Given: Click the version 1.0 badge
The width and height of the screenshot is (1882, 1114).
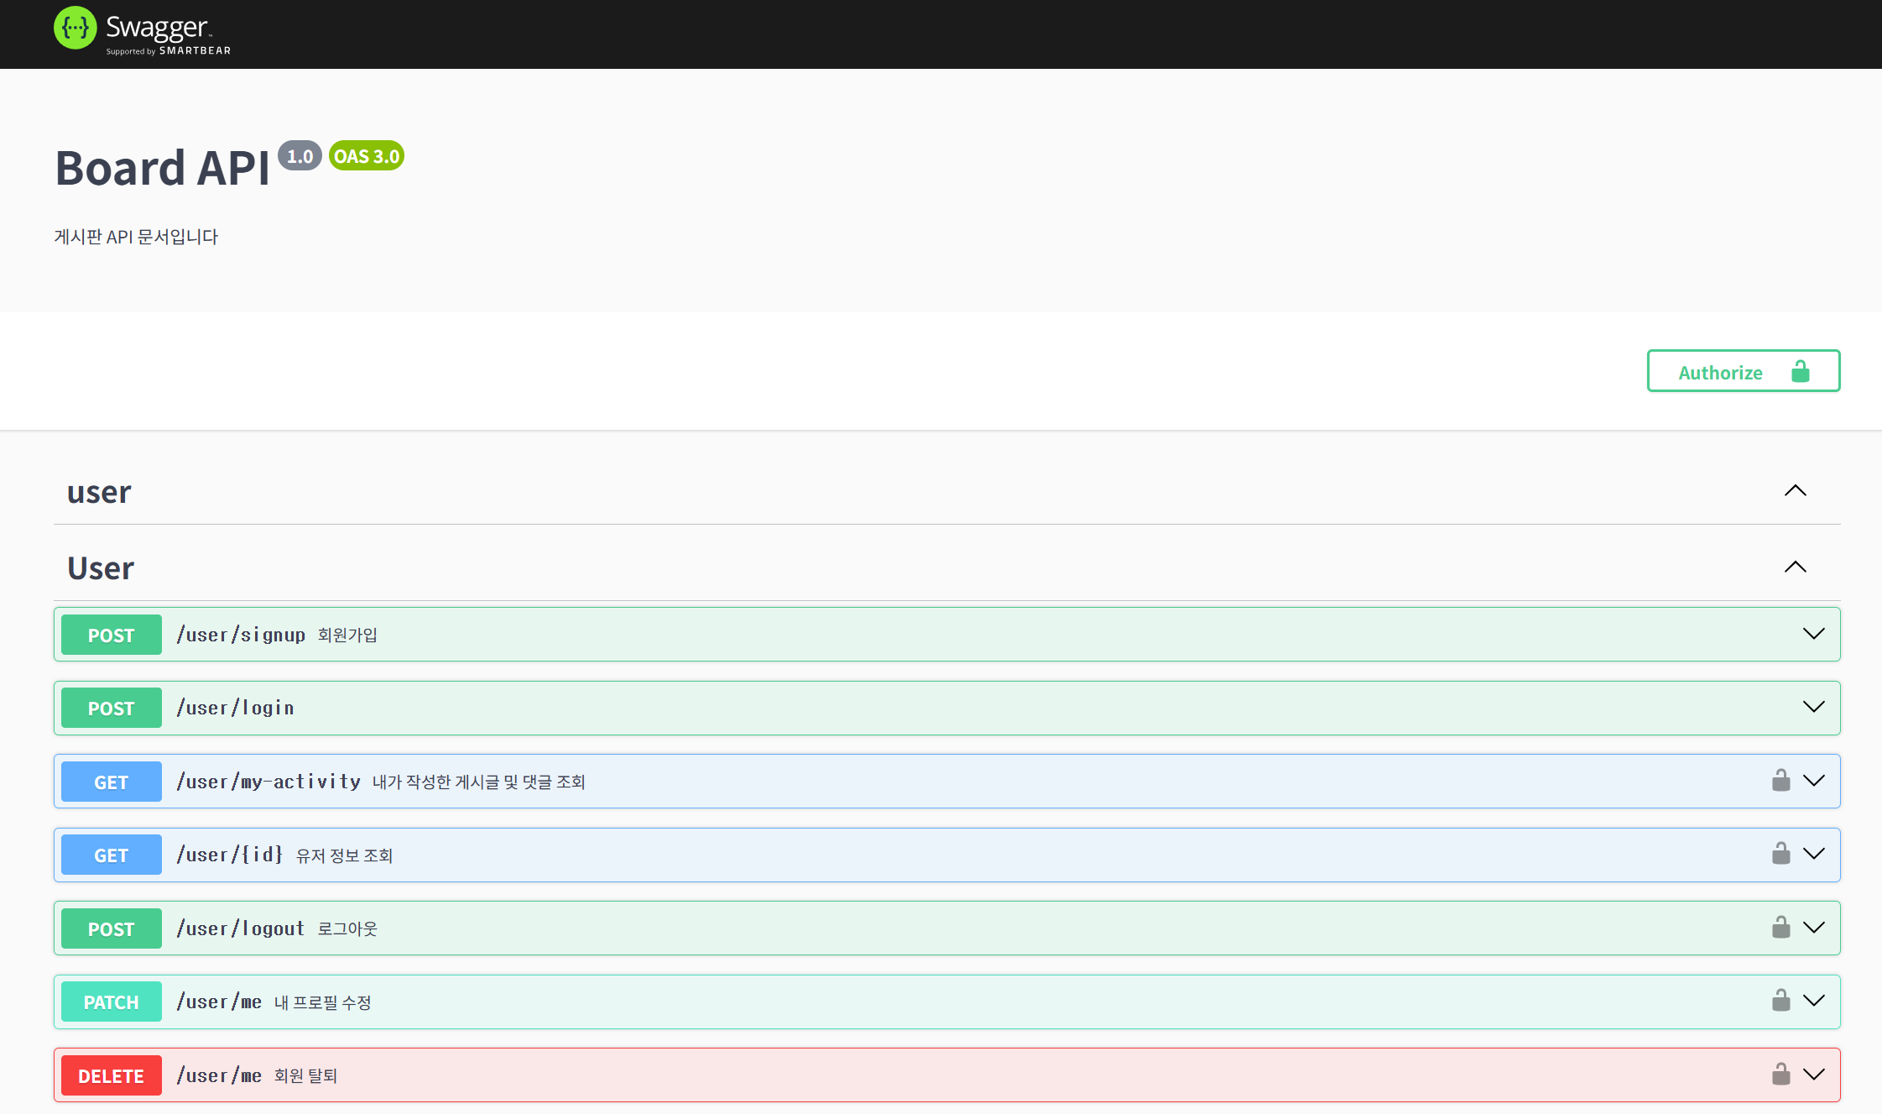Looking at the screenshot, I should tap(300, 156).
